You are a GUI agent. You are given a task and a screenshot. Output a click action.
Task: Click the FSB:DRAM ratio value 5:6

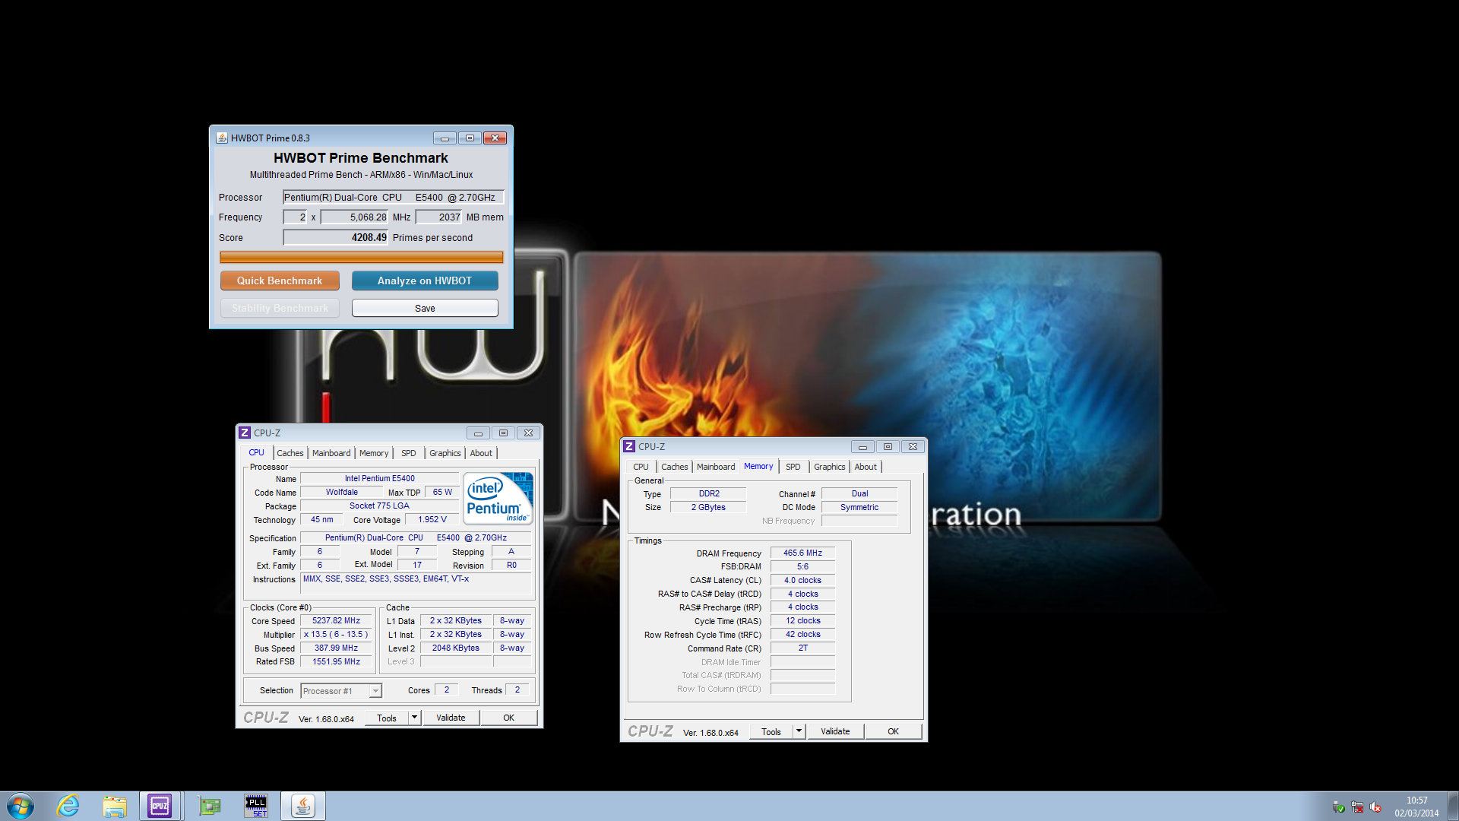pyautogui.click(x=802, y=566)
